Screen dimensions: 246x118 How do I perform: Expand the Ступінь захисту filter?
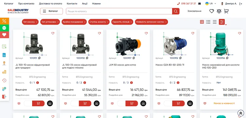99,22
